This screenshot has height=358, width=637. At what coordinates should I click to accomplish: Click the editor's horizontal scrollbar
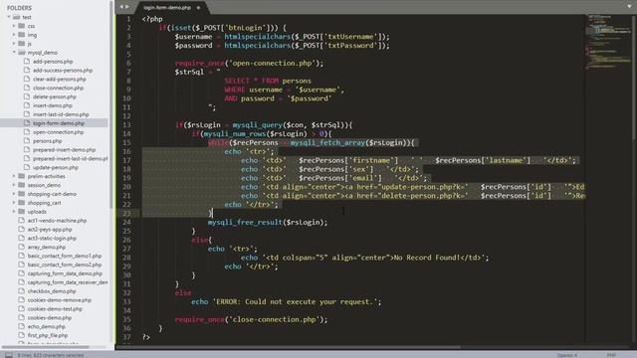coord(289,347)
